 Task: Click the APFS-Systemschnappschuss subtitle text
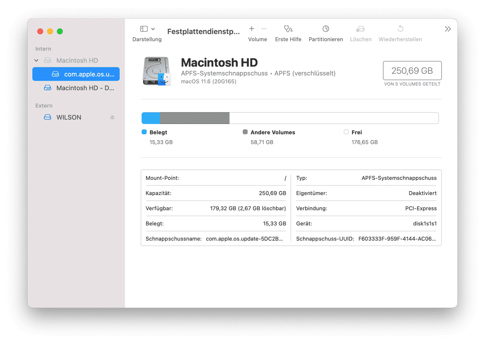click(224, 73)
